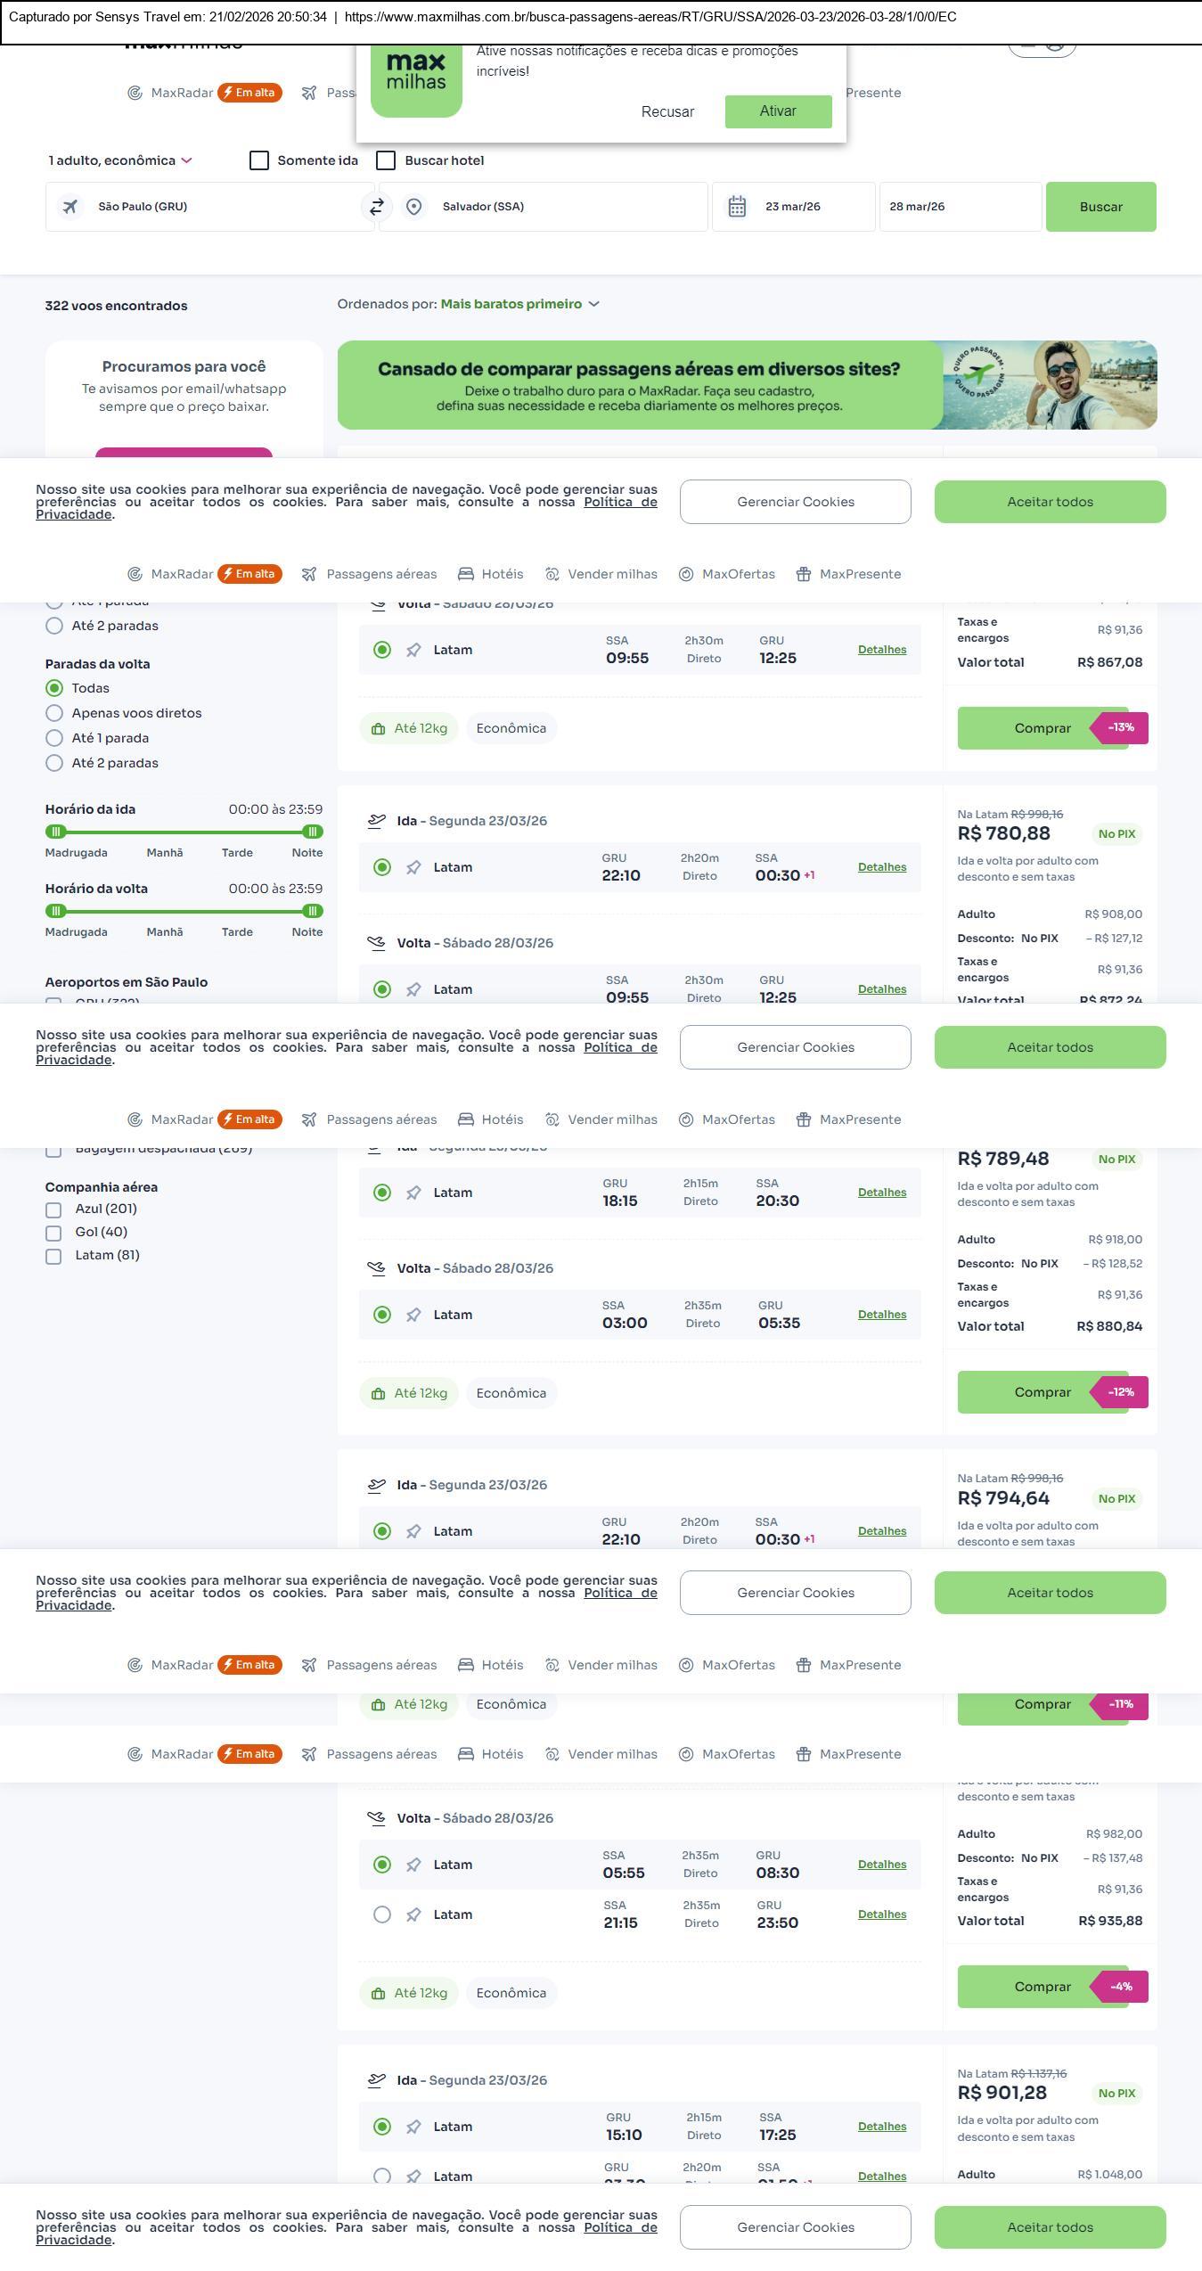This screenshot has width=1202, height=2271.
Task: Check the Somente ida checkbox
Action: tap(259, 160)
